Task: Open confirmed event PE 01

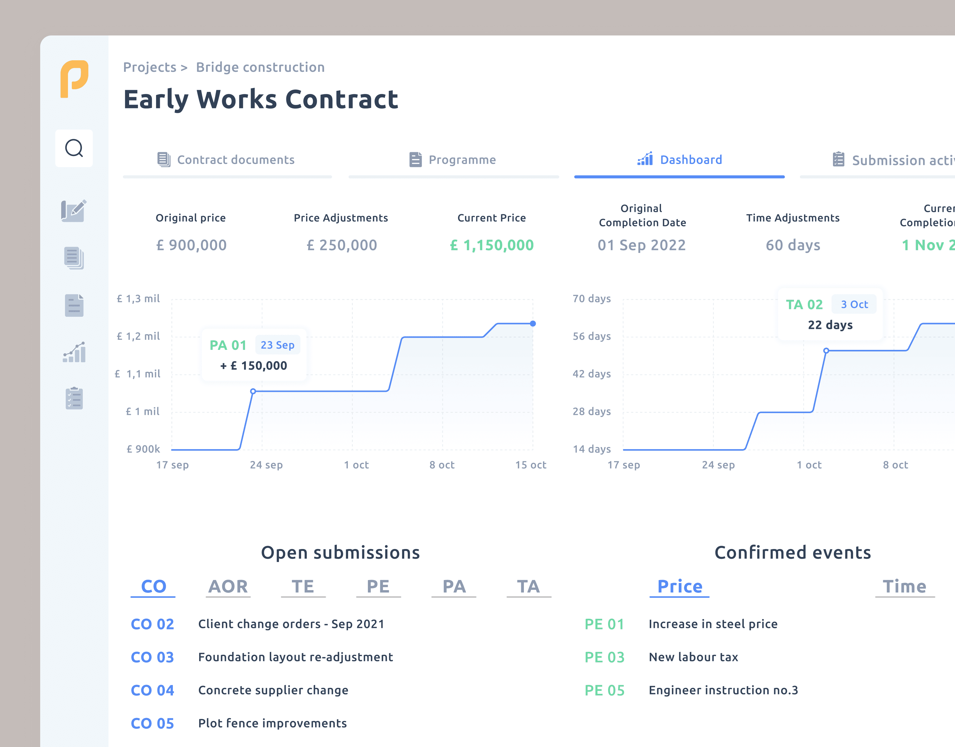Action: coord(604,624)
